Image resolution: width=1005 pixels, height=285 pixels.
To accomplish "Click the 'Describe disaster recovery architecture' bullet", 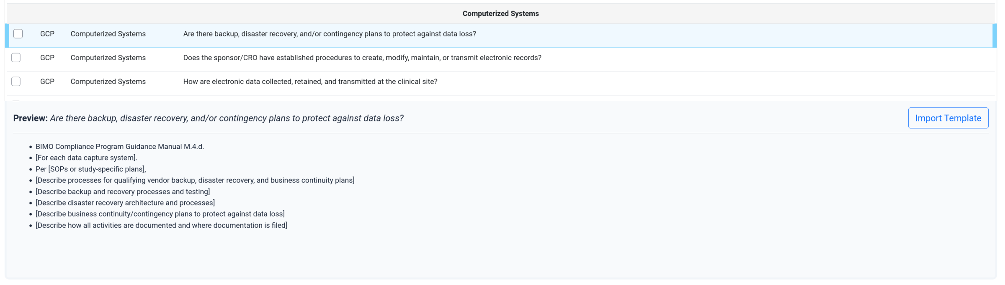I will (125, 203).
